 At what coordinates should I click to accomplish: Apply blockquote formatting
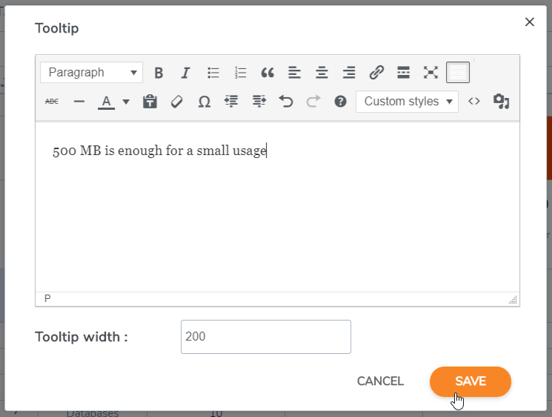(267, 73)
